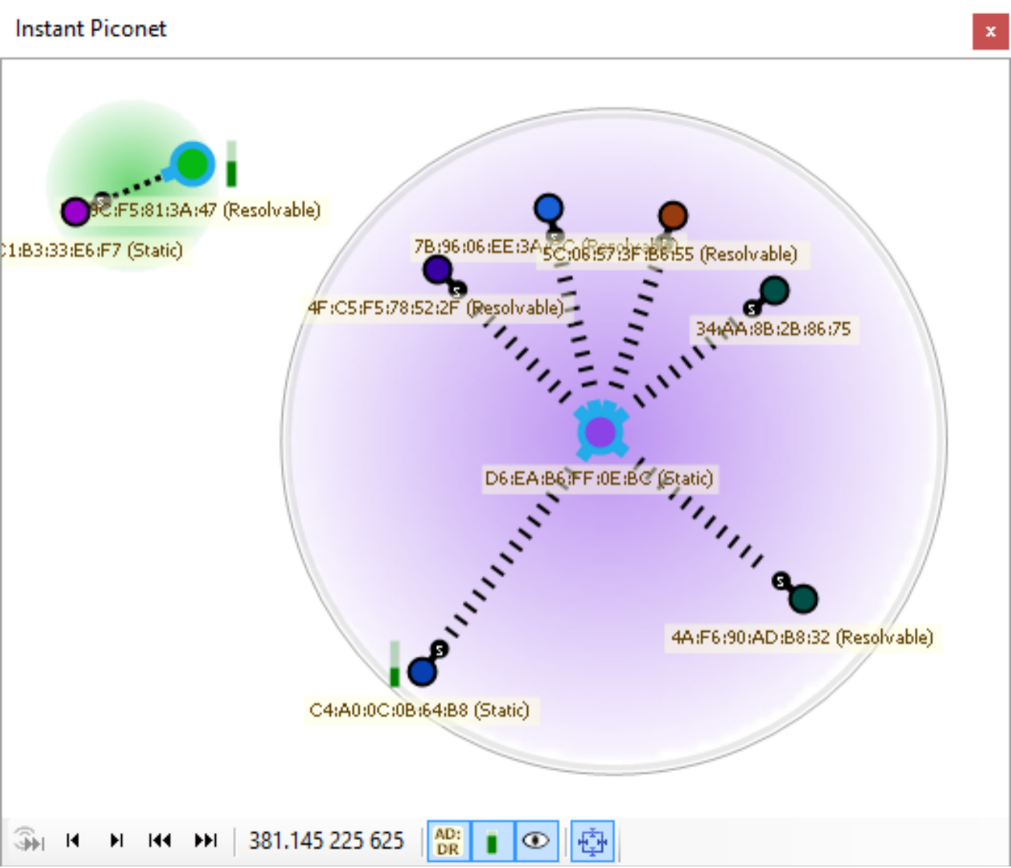Click the fit-to-view layout icon

592,841
